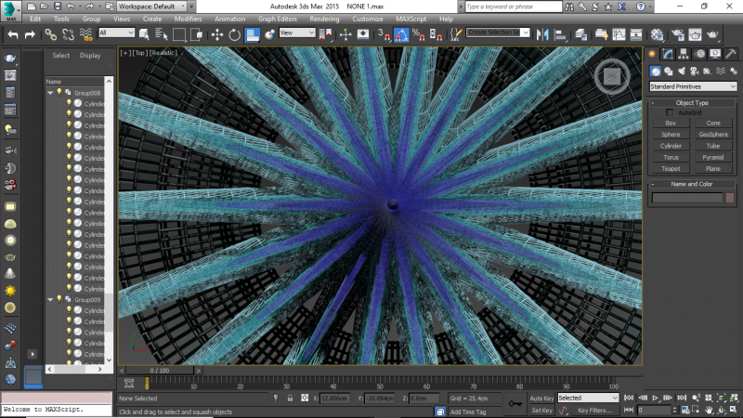Select the Shapes category in Create panel

[668, 72]
